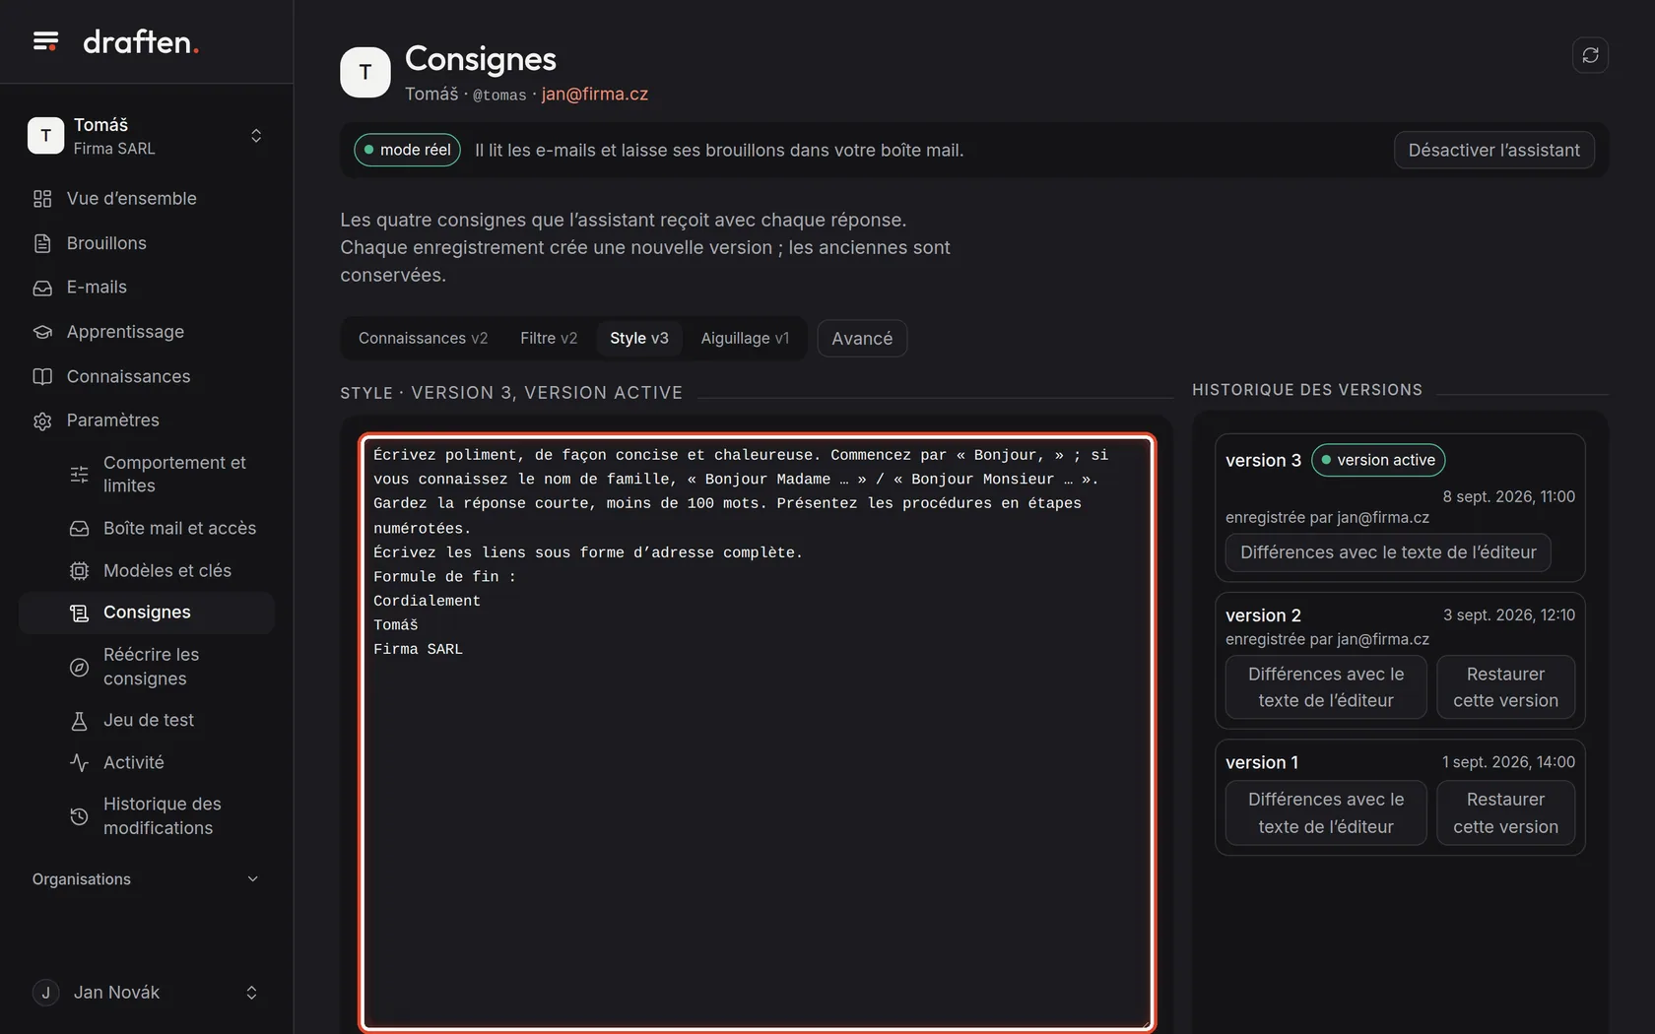Screen dimensions: 1655x1034
Task: Open Apprentissage graduation cap icon
Action: (42, 332)
